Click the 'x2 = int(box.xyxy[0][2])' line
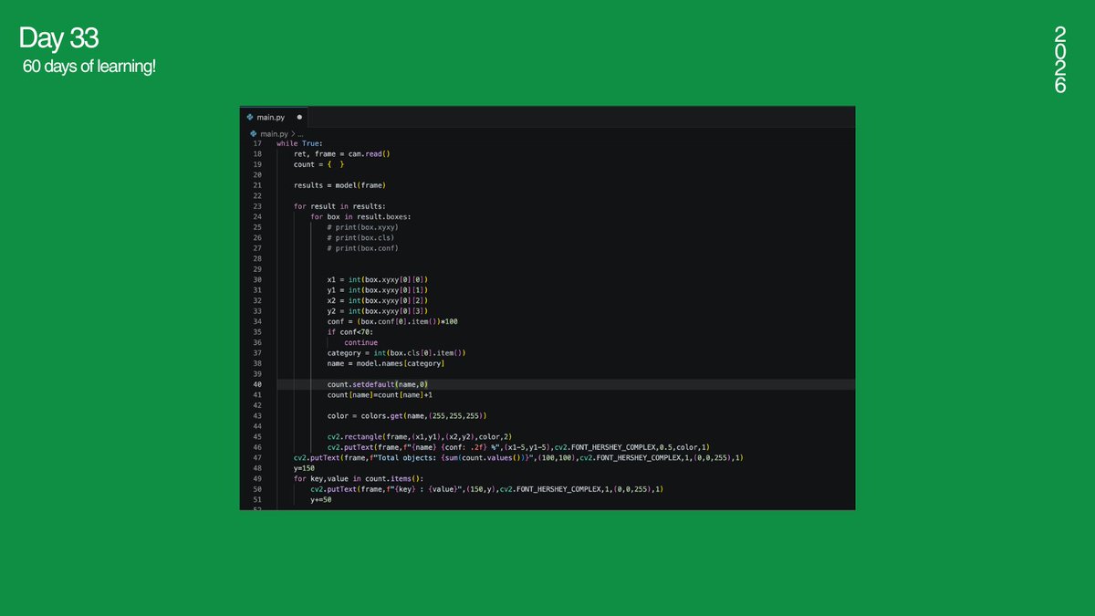This screenshot has width=1095, height=616. [x=378, y=300]
